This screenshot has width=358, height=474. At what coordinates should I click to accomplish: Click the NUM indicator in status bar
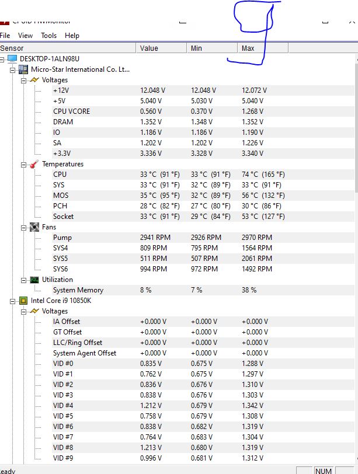point(324,470)
